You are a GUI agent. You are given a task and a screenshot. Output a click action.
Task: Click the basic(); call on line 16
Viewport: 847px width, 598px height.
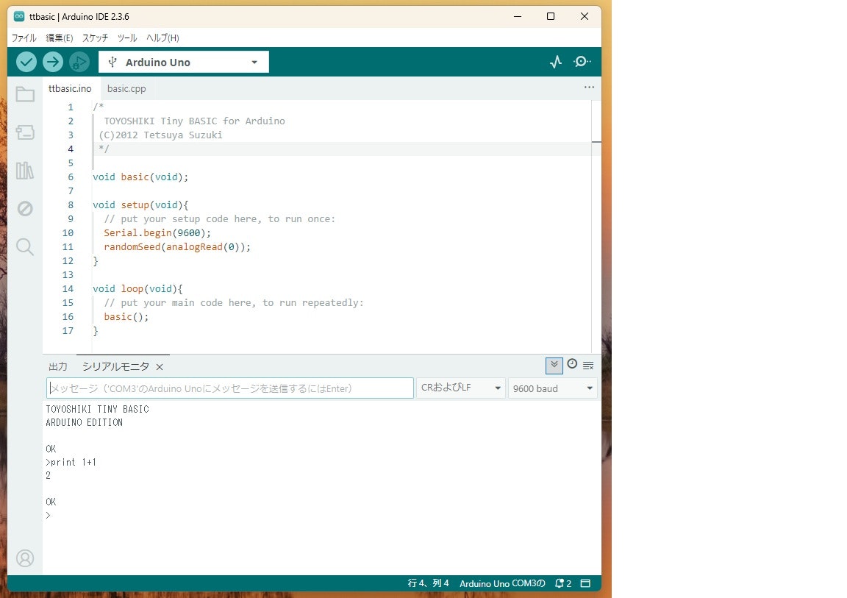(126, 317)
